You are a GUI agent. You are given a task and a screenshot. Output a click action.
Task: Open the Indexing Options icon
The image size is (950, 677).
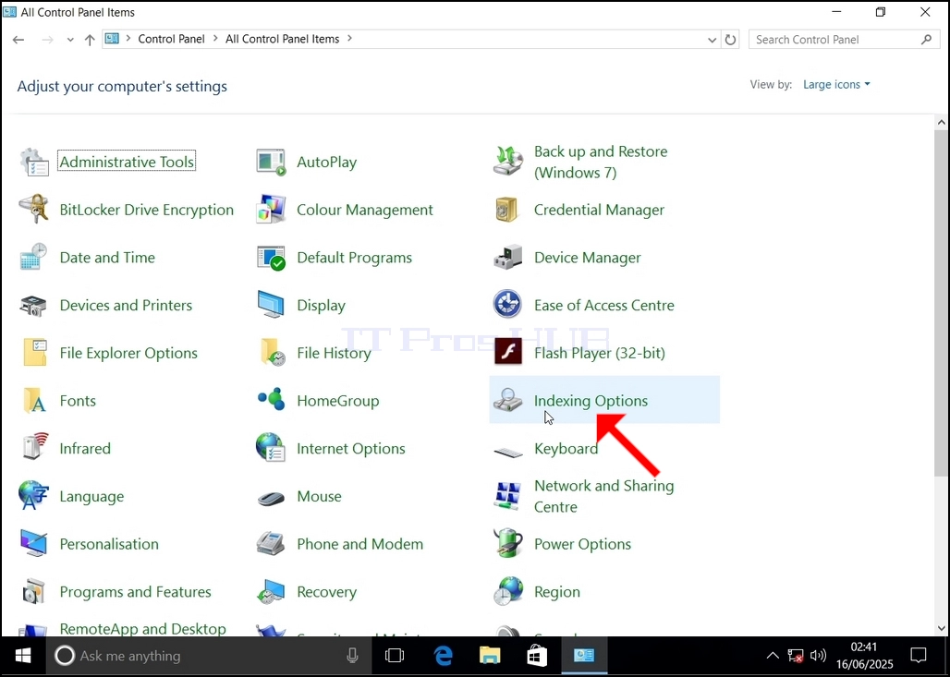pos(507,400)
